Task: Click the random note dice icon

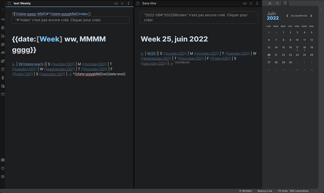Action: (x=3, y=69)
